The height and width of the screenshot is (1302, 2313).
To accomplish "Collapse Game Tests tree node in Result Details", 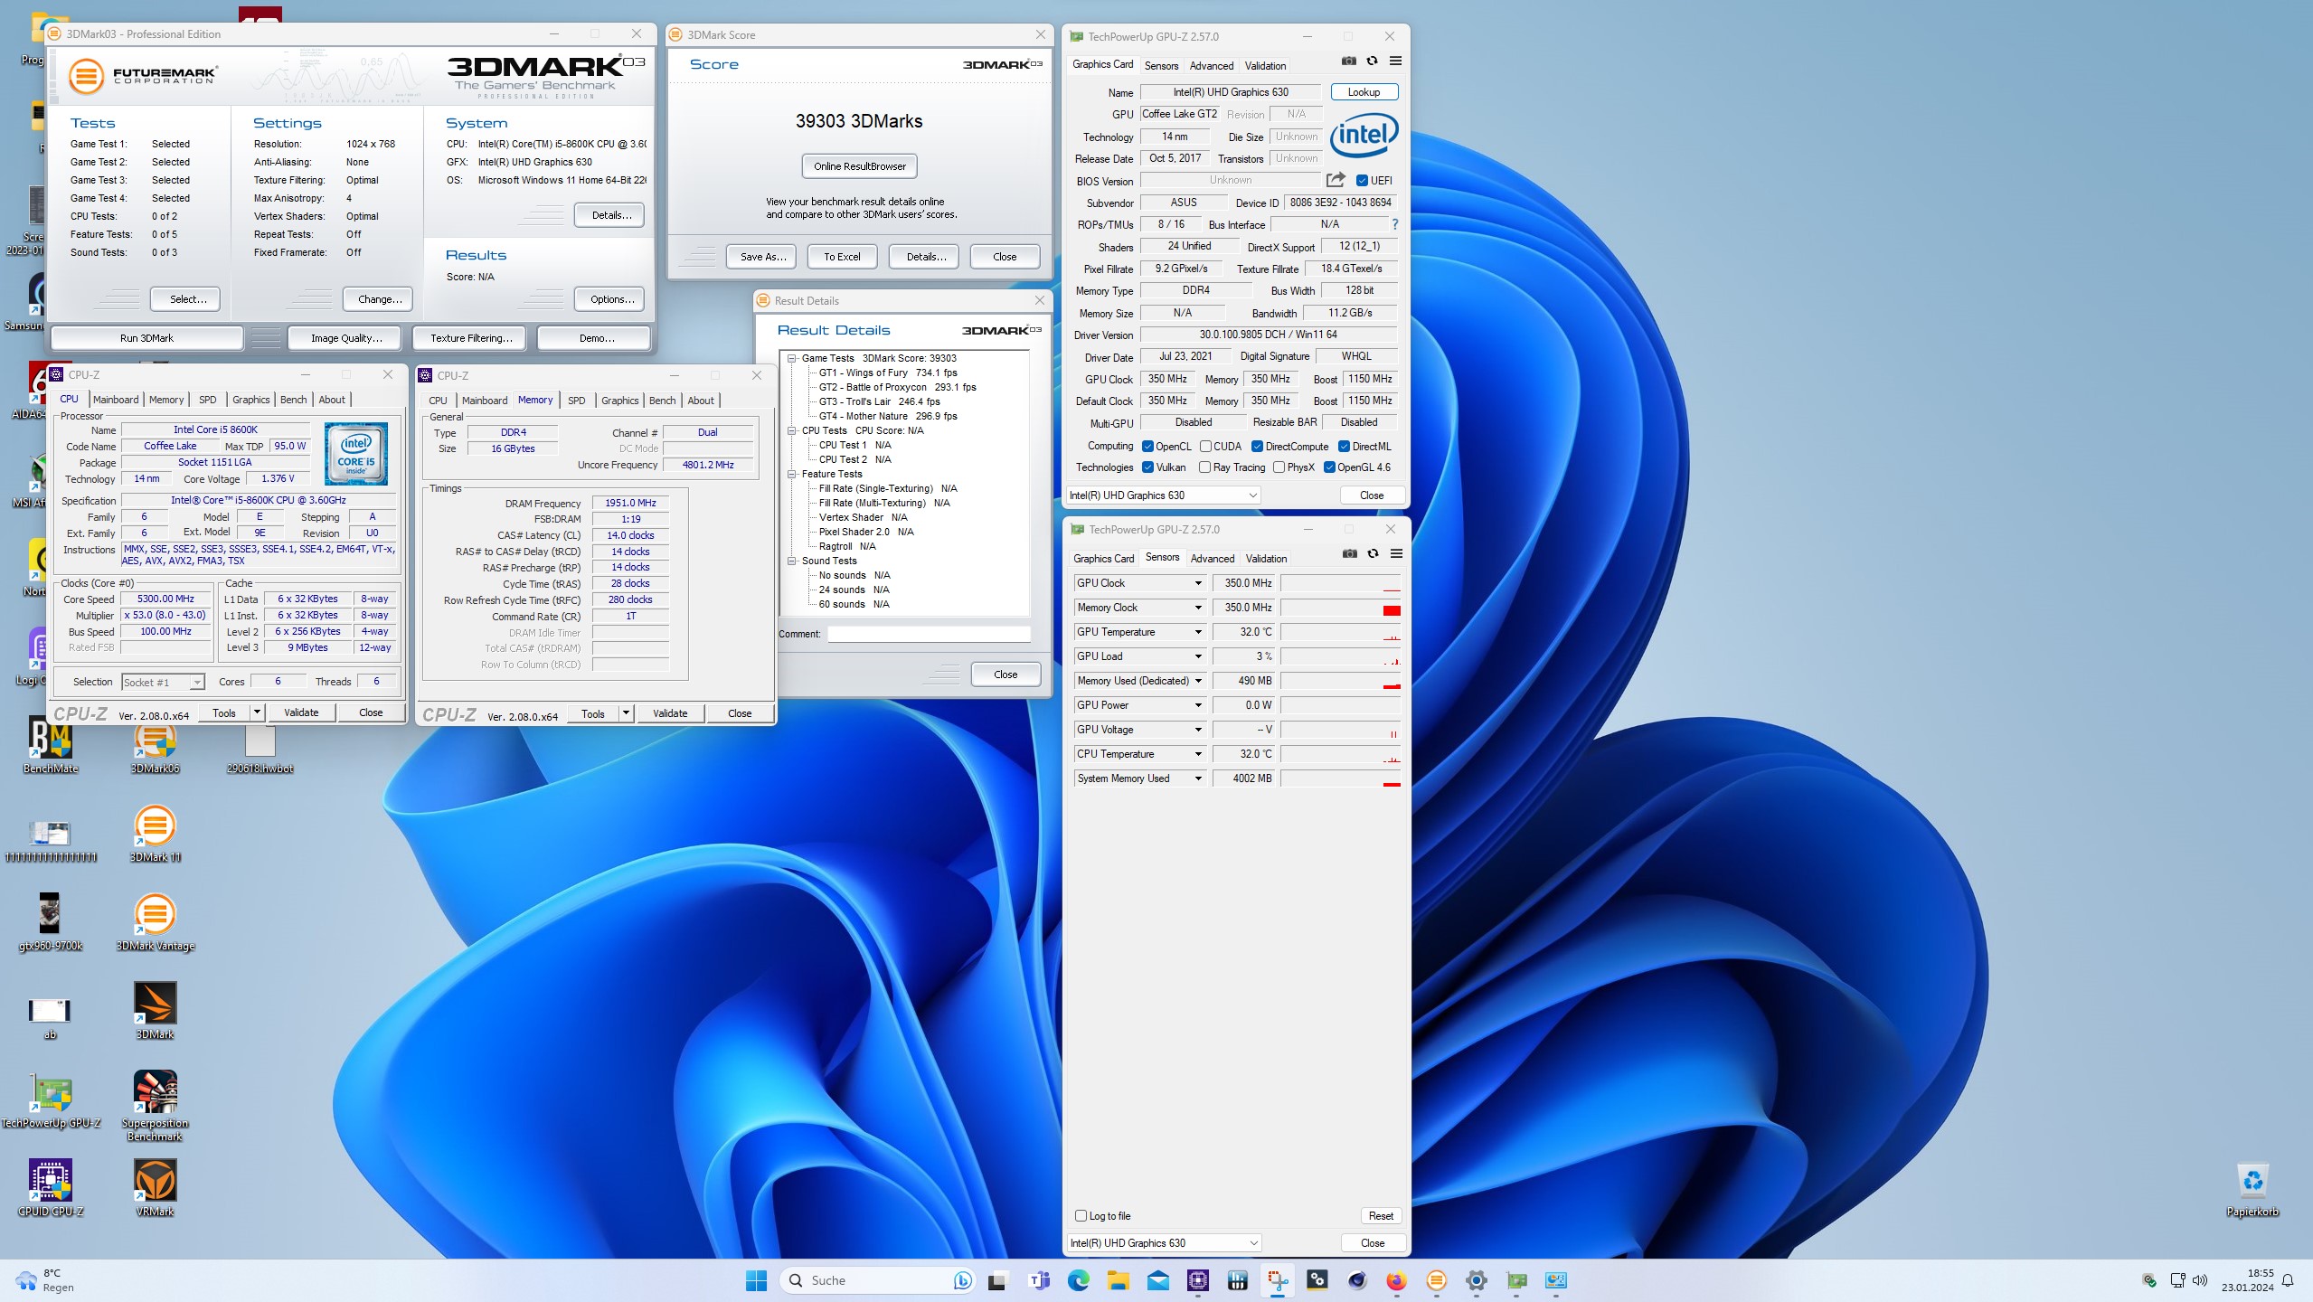I will point(791,358).
